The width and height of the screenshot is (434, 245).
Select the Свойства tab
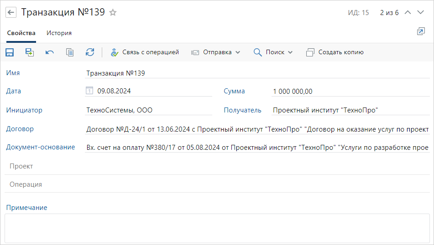21,33
